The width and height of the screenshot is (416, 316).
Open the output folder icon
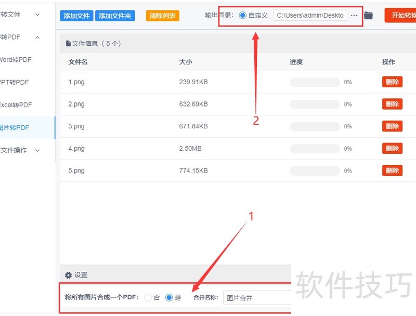point(369,15)
